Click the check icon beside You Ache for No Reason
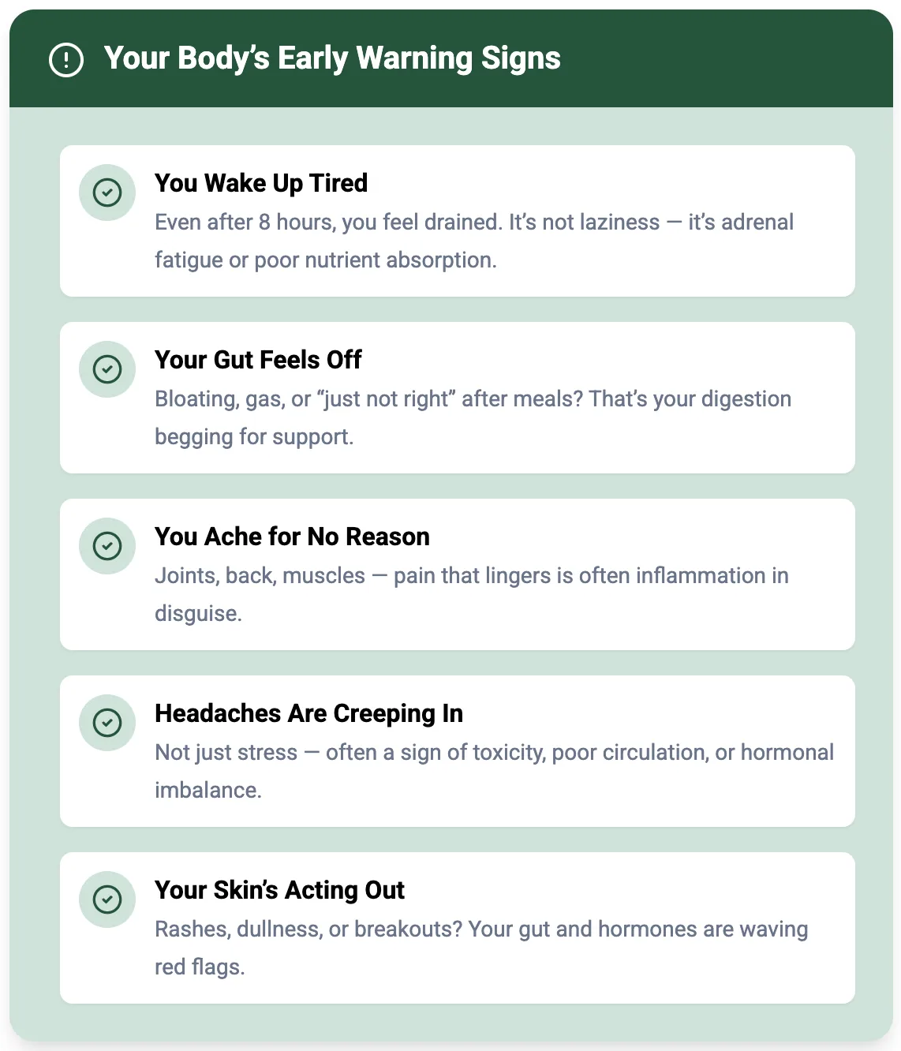 (x=107, y=546)
